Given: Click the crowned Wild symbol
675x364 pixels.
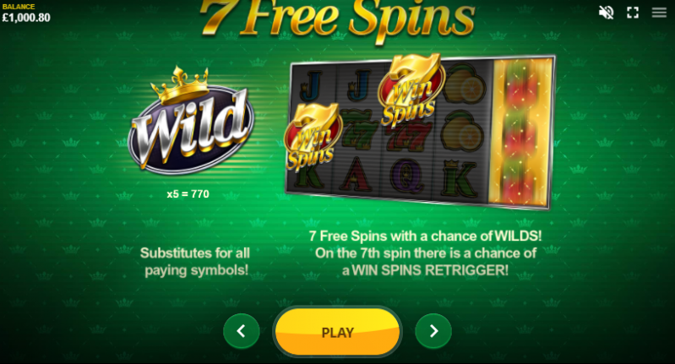Looking at the screenshot, I should pos(191,122).
